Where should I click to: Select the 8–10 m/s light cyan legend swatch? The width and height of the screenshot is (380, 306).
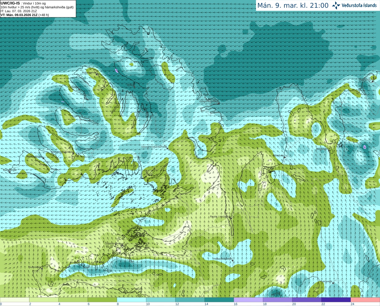coord(132,300)
